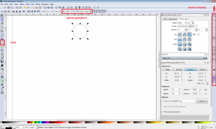Toggle snap to guides button
Image resolution: width=216 pixels, height=129 pixels.
(214, 81)
